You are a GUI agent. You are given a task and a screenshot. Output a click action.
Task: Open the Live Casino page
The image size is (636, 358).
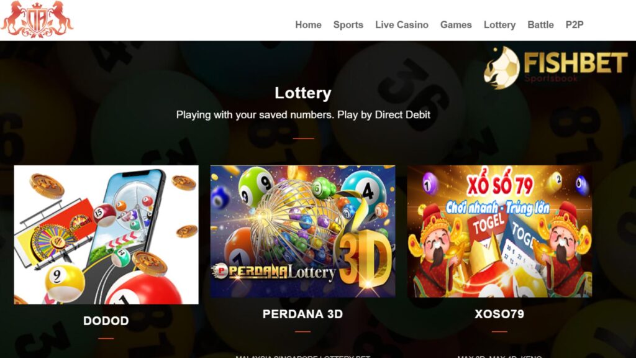pos(402,25)
